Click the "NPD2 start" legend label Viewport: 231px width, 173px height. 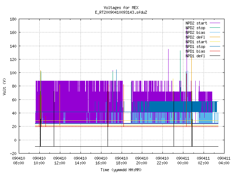coord(196,23)
